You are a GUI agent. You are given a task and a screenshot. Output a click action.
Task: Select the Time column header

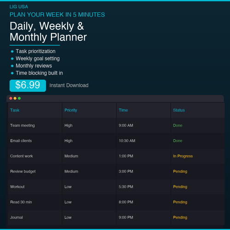[144, 110]
